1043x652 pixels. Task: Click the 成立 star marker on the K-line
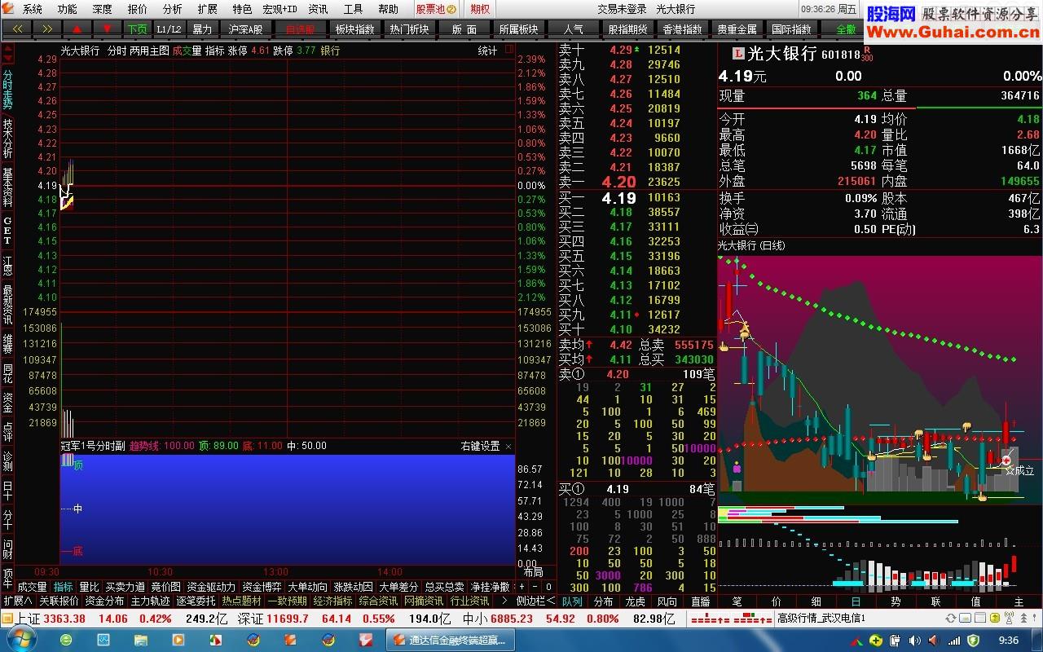(x=1019, y=470)
